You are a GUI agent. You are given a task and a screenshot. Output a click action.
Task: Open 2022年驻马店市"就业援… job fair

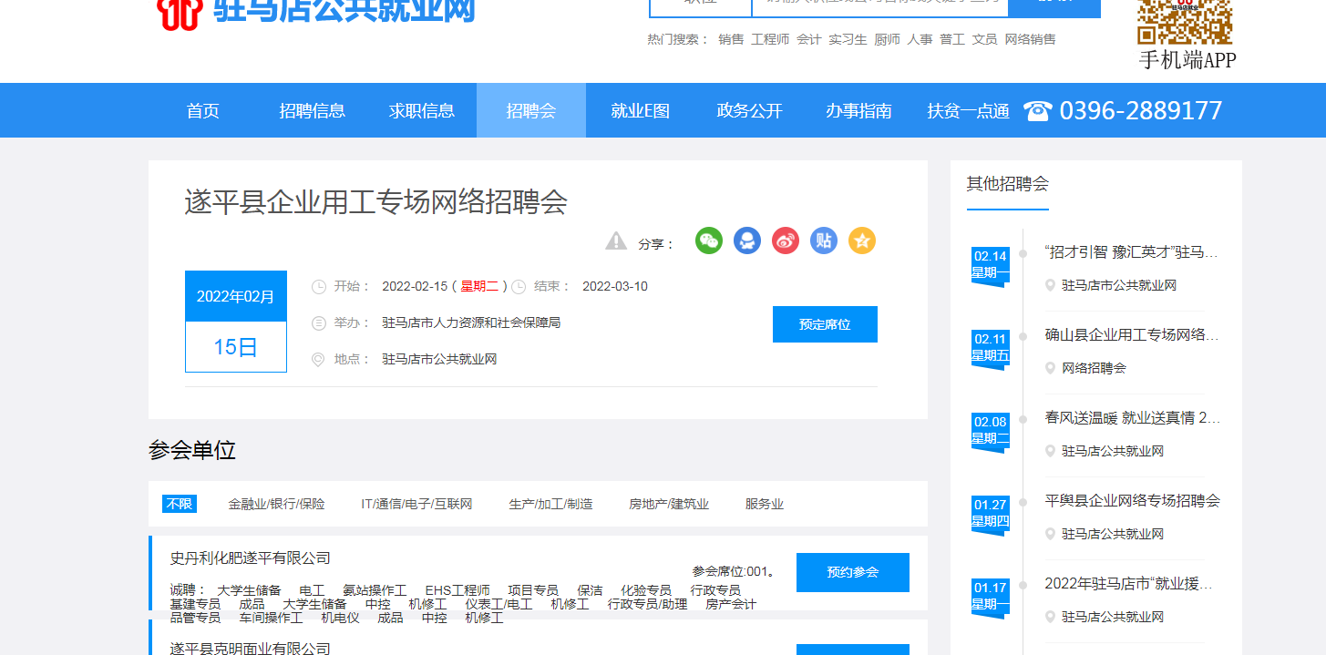click(x=1129, y=583)
